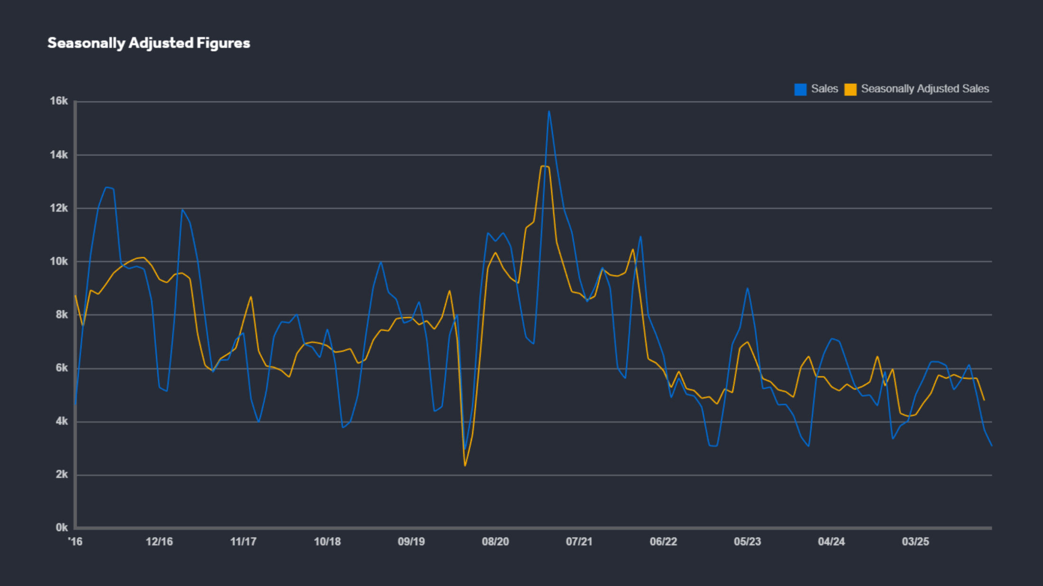This screenshot has height=586, width=1043.
Task: Toggle the Seasonally Adjusted Sales legend label
Action: [x=924, y=89]
